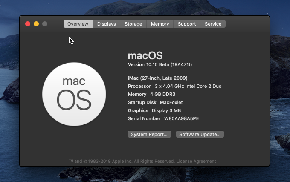290x182 pixels.
Task: Select the Memory tab
Action: [160, 24]
